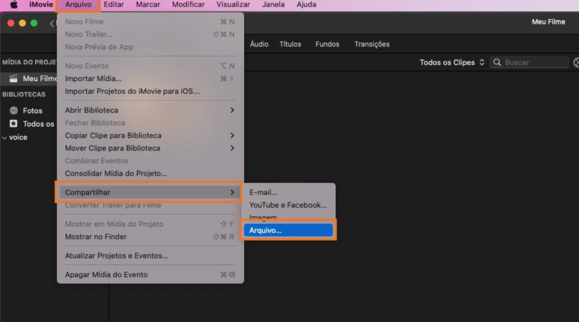Image resolution: width=579 pixels, height=322 pixels.
Task: Open the Modificar menu in menu bar
Action: point(188,5)
